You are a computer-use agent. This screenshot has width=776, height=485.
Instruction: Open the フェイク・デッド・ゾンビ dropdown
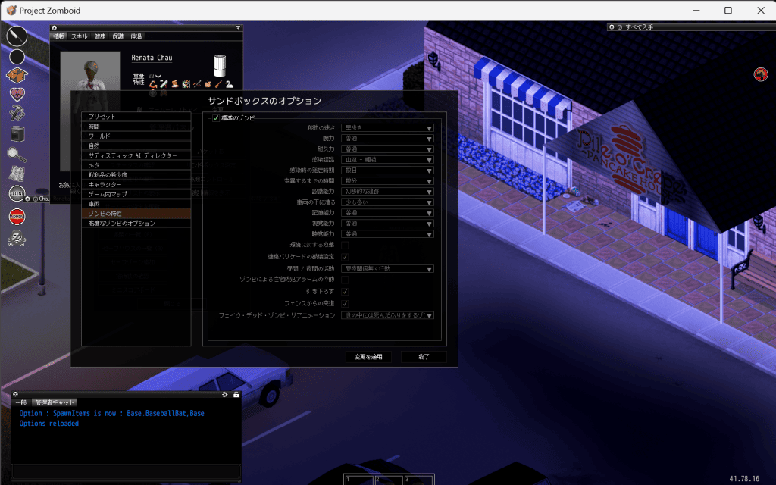[387, 315]
